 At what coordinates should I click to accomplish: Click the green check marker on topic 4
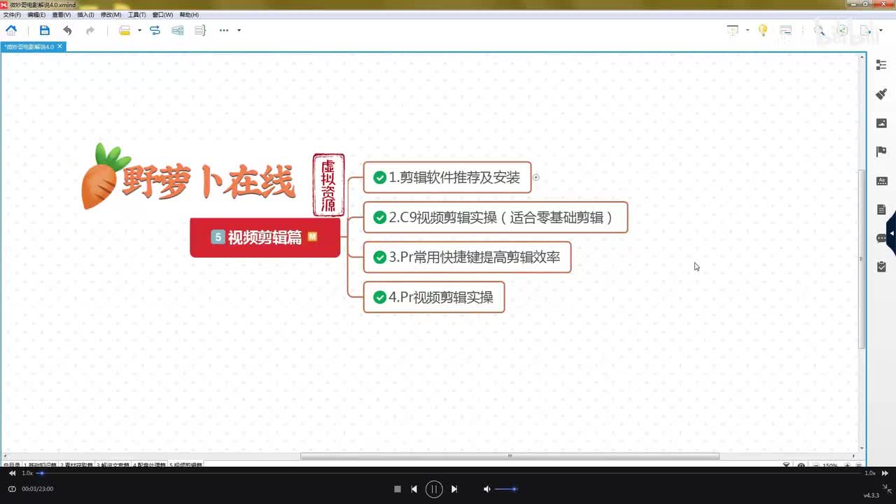379,297
